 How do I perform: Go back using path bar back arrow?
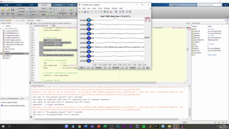(x=1, y=20)
